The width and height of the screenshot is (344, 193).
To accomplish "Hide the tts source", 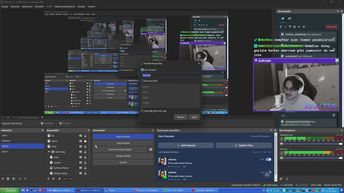I will click(80, 136).
